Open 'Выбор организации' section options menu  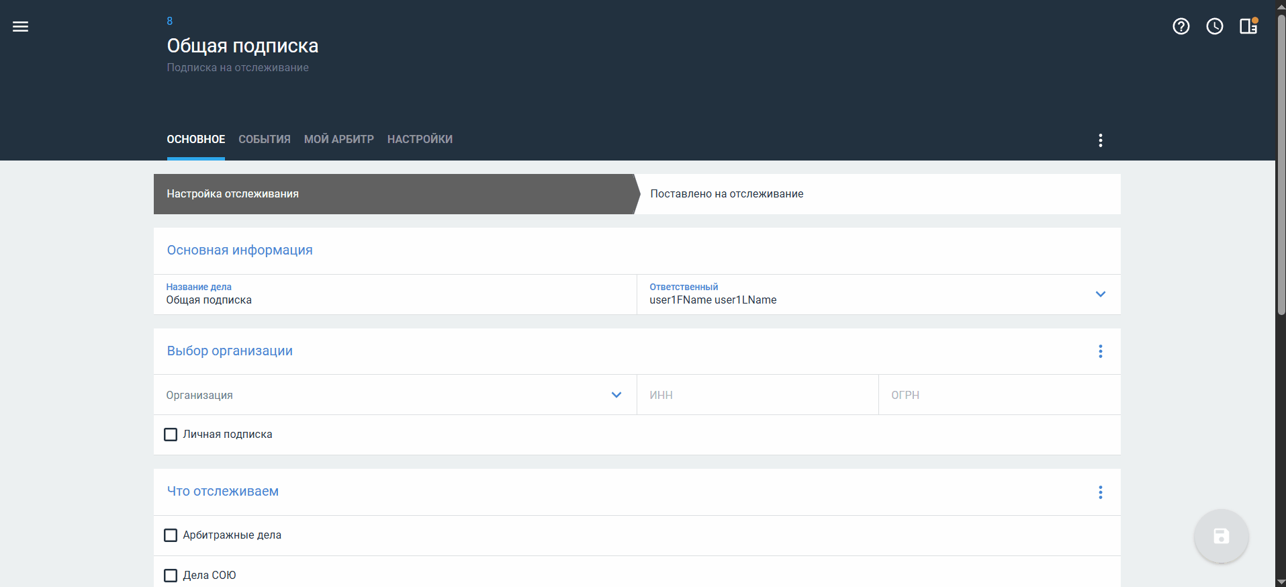(1100, 351)
